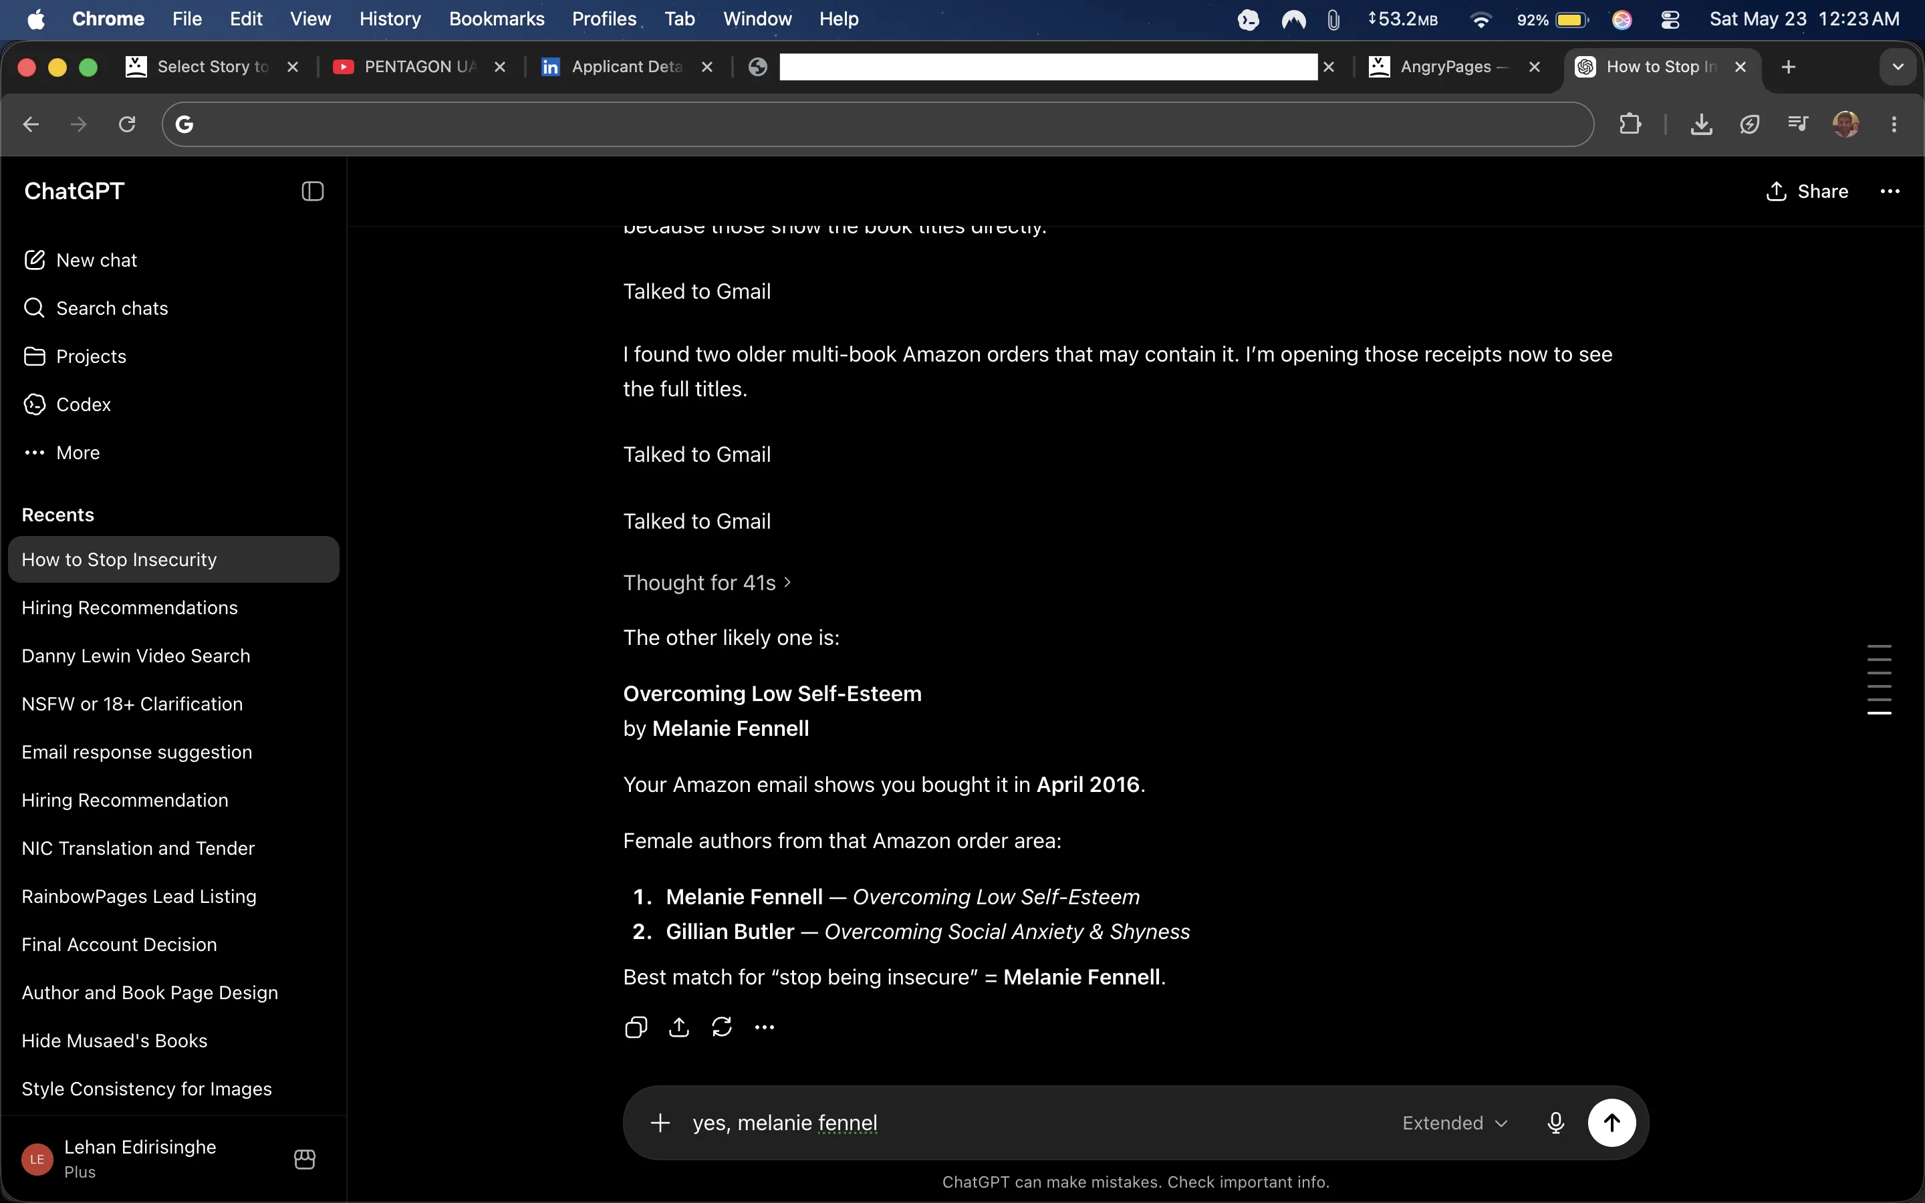The image size is (1925, 1203).
Task: Share the response with the upload icon
Action: point(678,1027)
